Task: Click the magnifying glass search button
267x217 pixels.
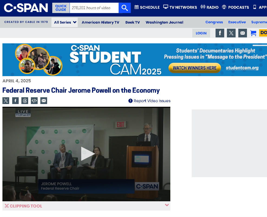Action: [x=125, y=8]
